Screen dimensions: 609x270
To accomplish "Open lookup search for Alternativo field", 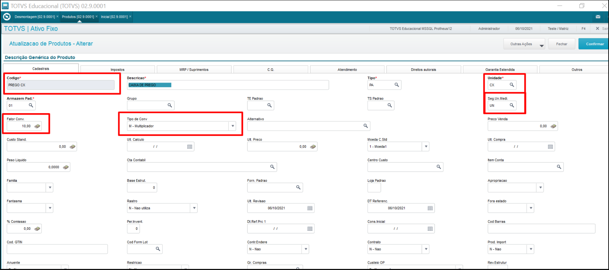I will point(365,126).
